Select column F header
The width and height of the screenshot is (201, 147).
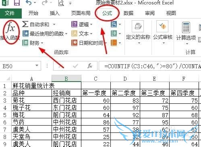[x=184, y=79]
